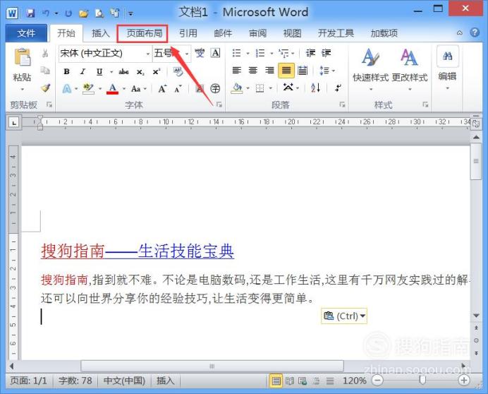Screen dimensions: 488x394
Task: Switch to the 插入 Insert tab
Action: click(x=101, y=33)
